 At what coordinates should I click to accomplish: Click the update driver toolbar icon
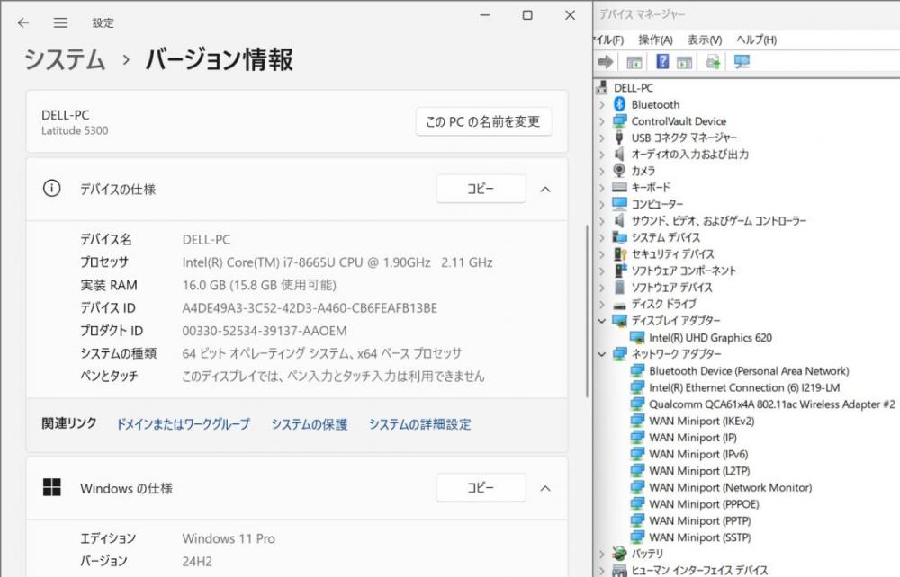713,61
